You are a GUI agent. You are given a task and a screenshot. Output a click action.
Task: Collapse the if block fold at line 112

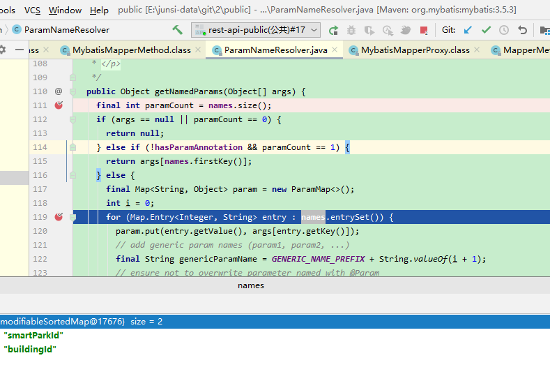click(x=73, y=119)
